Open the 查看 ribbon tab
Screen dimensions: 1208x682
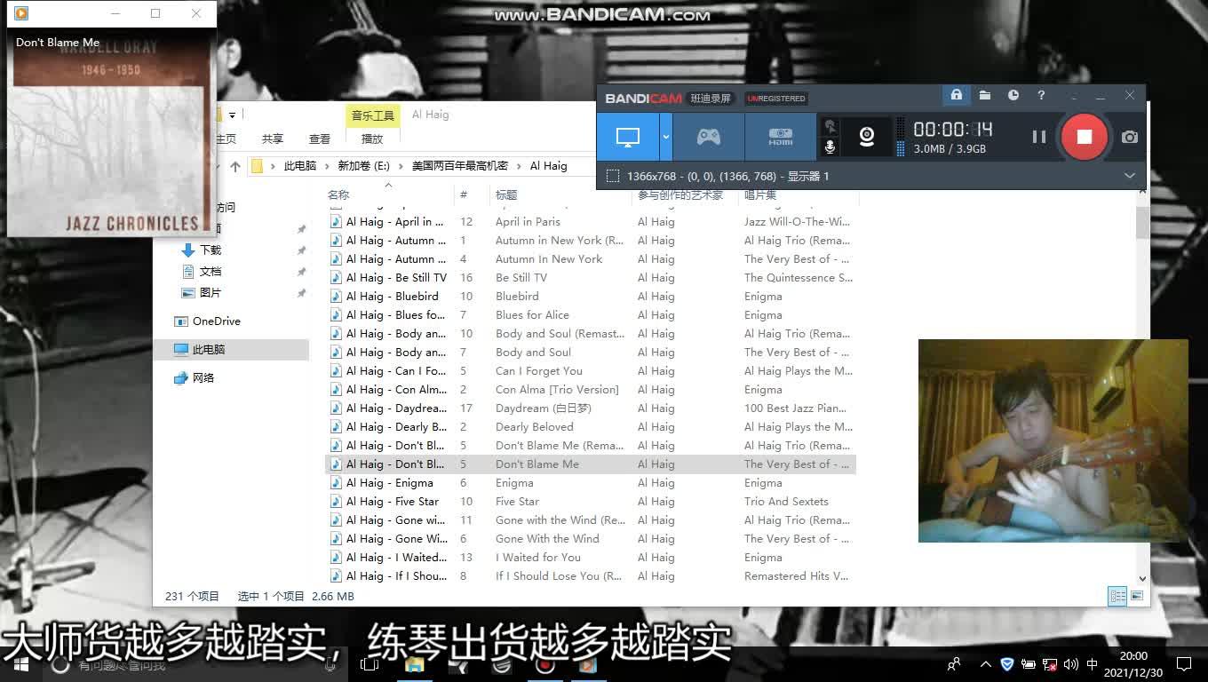tap(320, 139)
